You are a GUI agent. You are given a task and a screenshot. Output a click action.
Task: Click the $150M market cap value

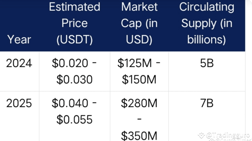[x=139, y=80]
